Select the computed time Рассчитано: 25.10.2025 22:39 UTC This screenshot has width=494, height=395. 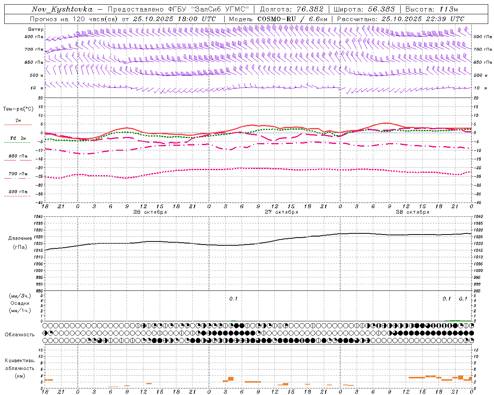401,19
